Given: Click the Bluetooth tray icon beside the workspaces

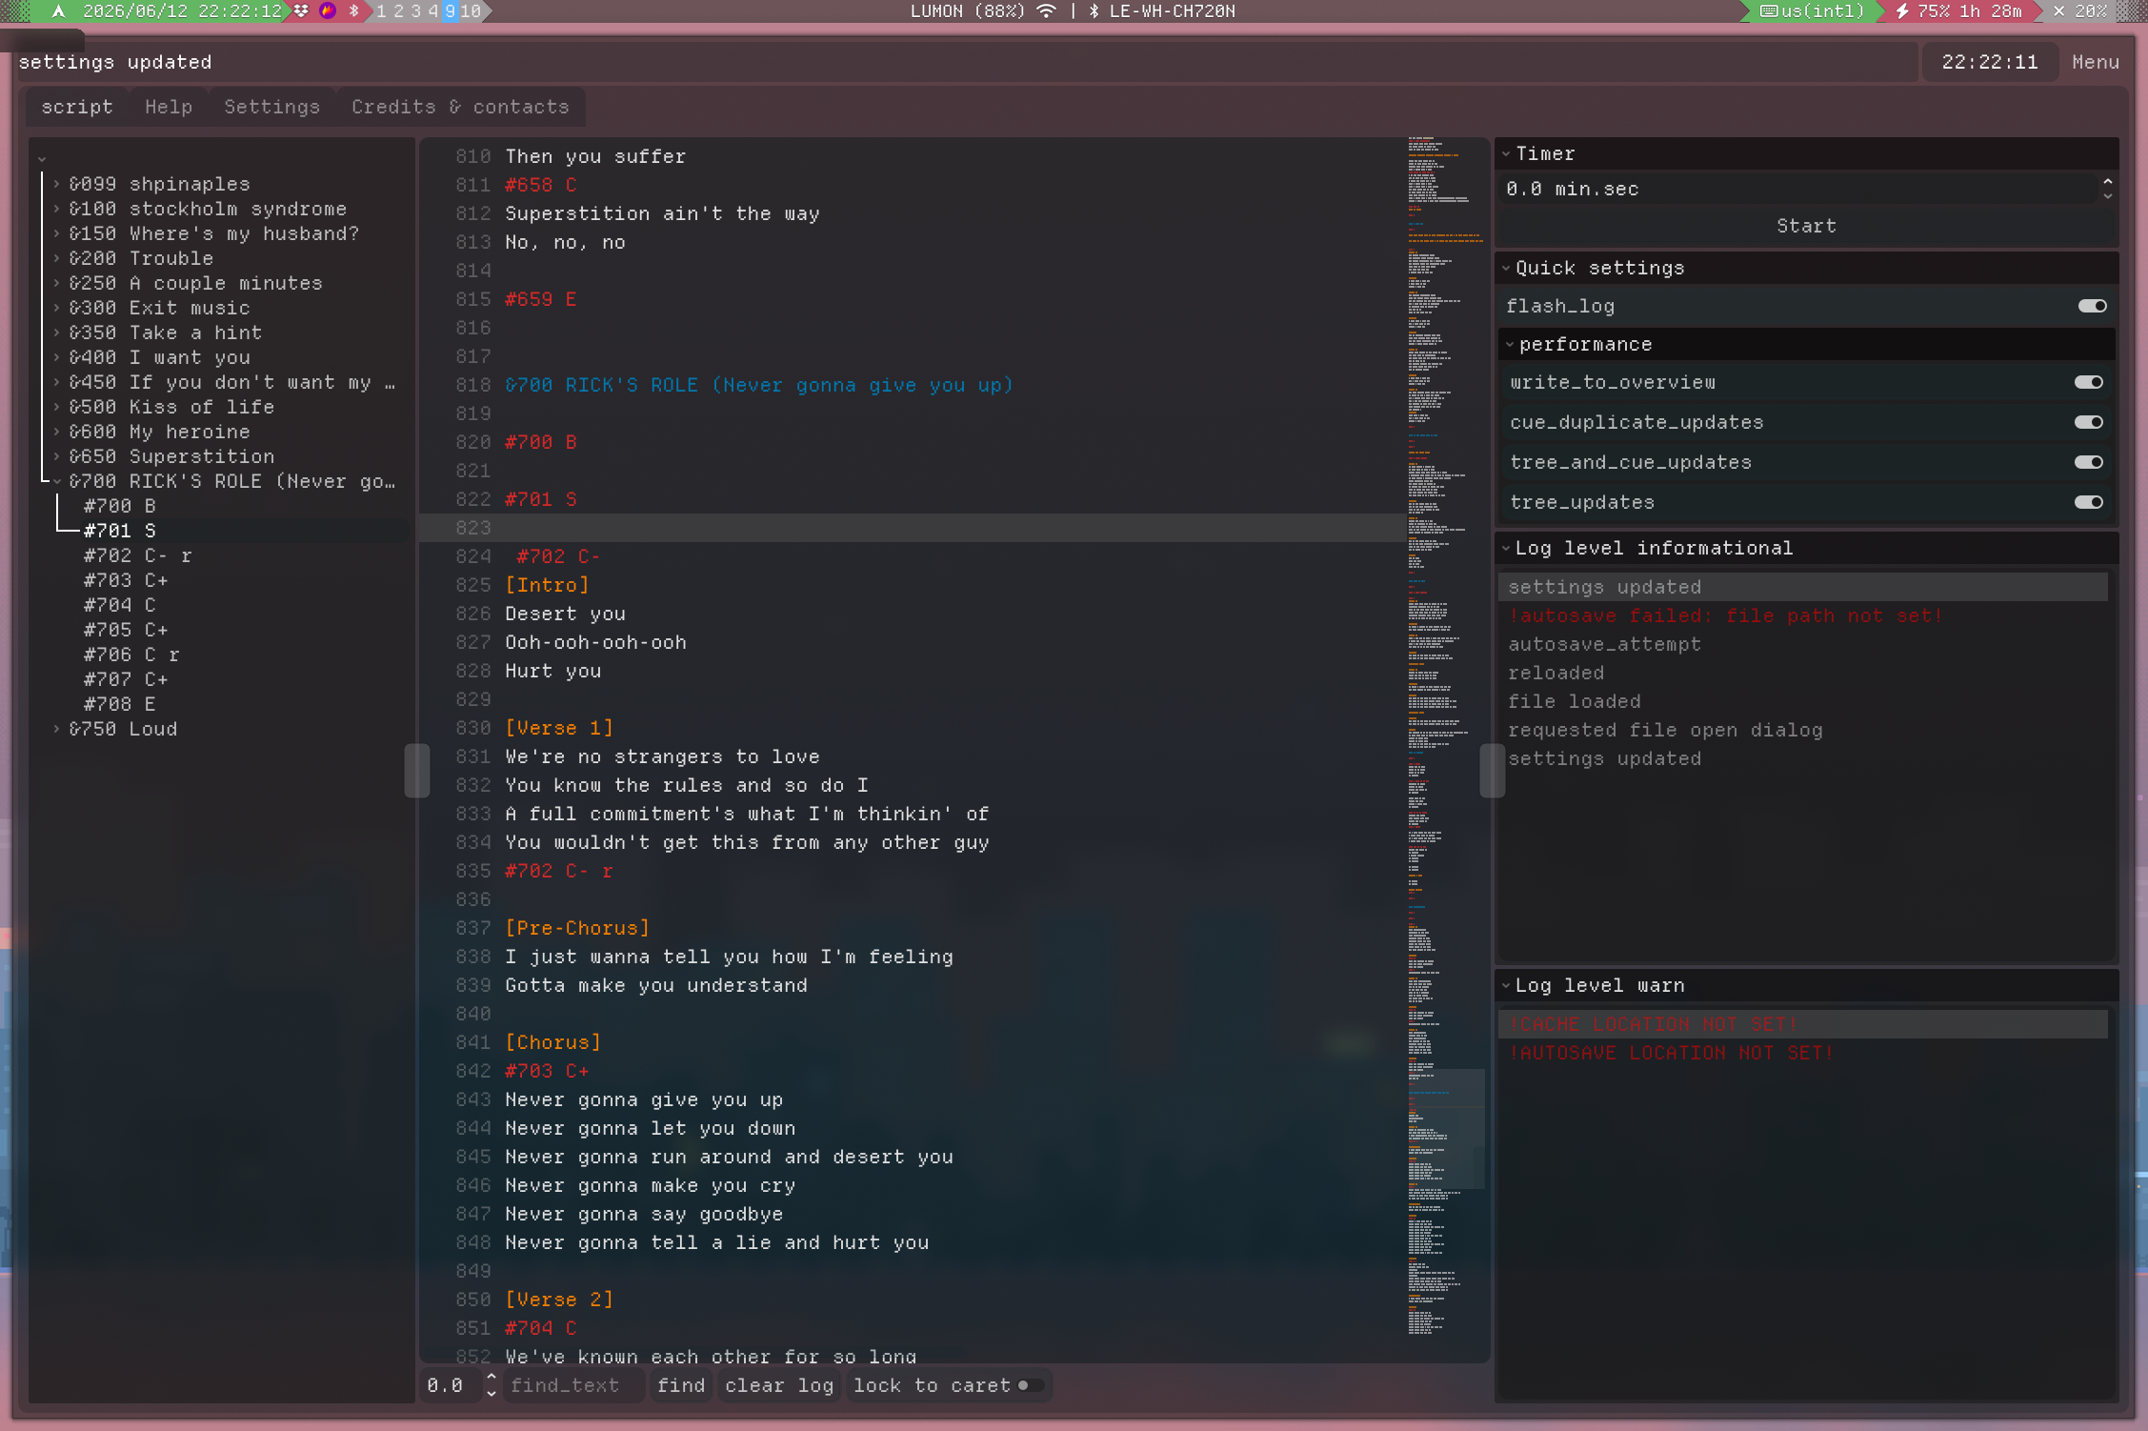Looking at the screenshot, I should coord(354,11).
